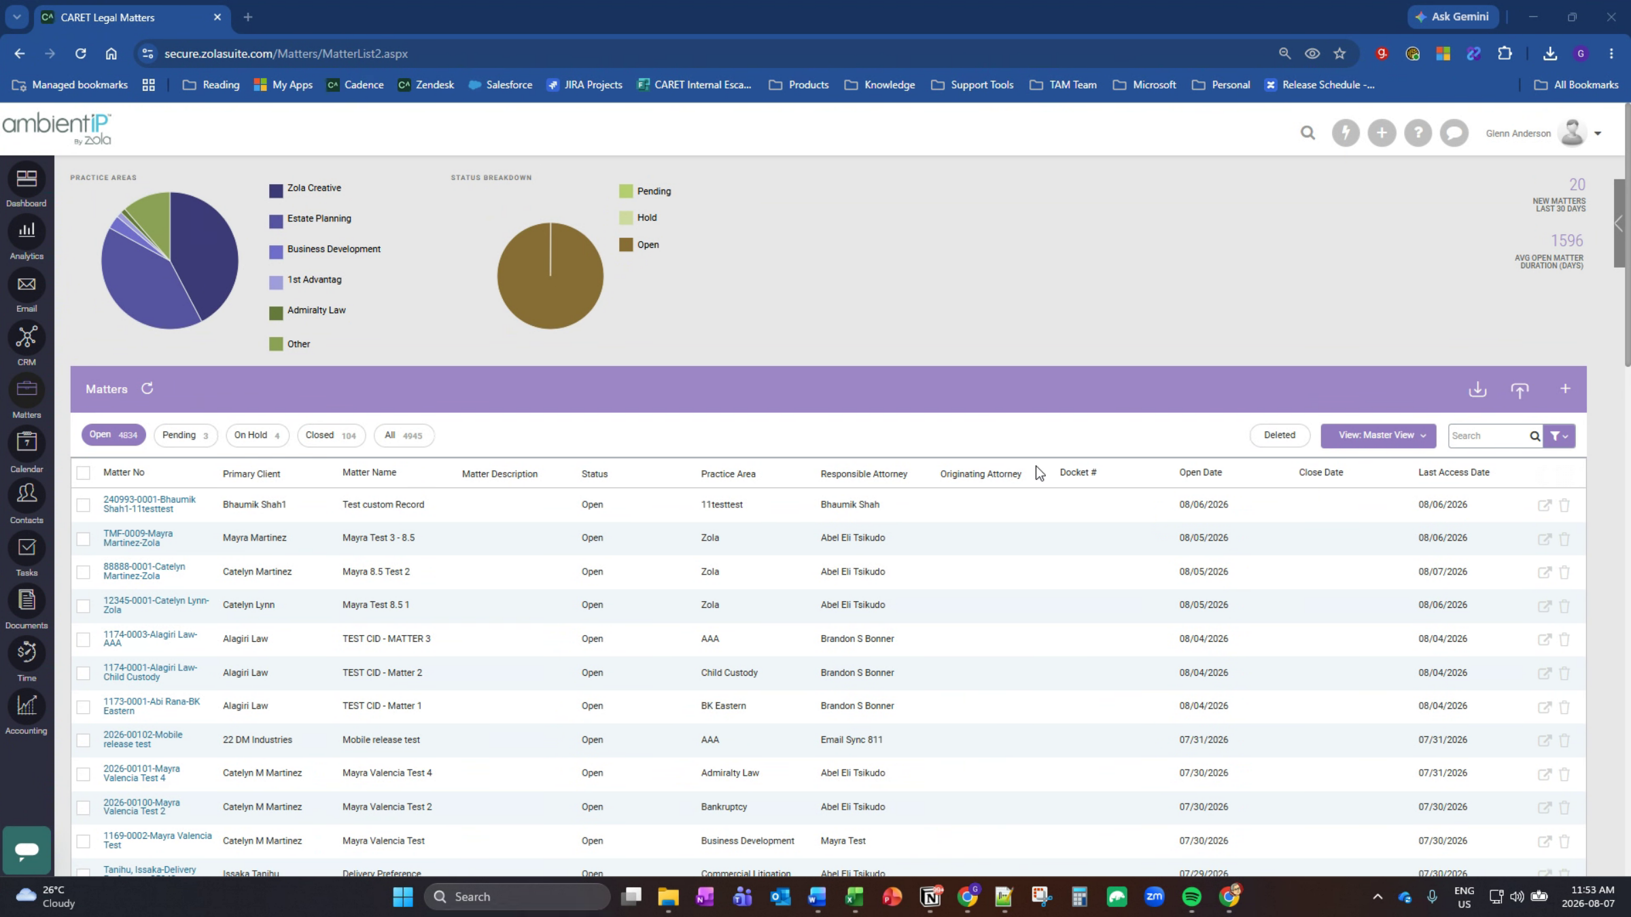The height and width of the screenshot is (917, 1631).
Task: Expand the View: Master View dropdown
Action: tap(1378, 435)
